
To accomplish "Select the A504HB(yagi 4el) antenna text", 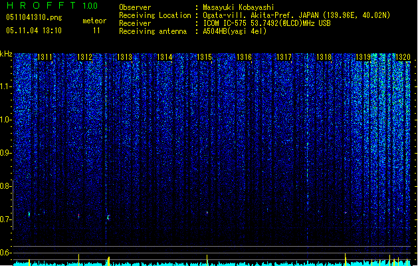I will [x=235, y=31].
